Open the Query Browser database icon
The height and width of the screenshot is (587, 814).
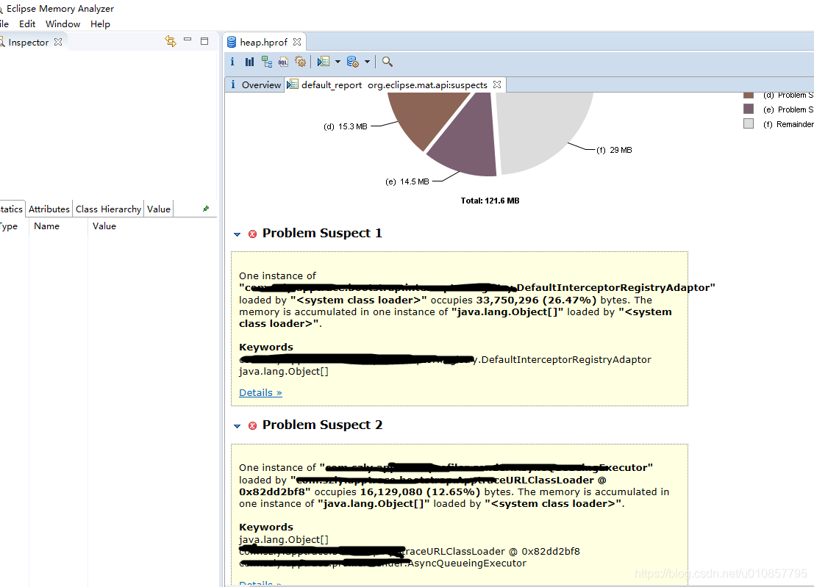[x=352, y=62]
